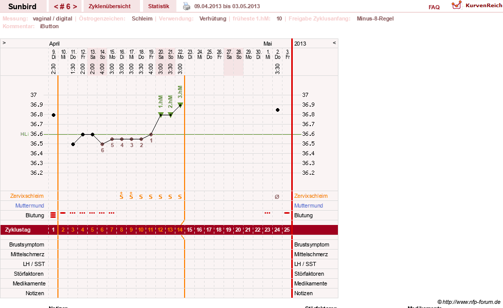The height and width of the screenshot is (308, 503).
Task: Open the FAQ link
Action: tap(434, 7)
